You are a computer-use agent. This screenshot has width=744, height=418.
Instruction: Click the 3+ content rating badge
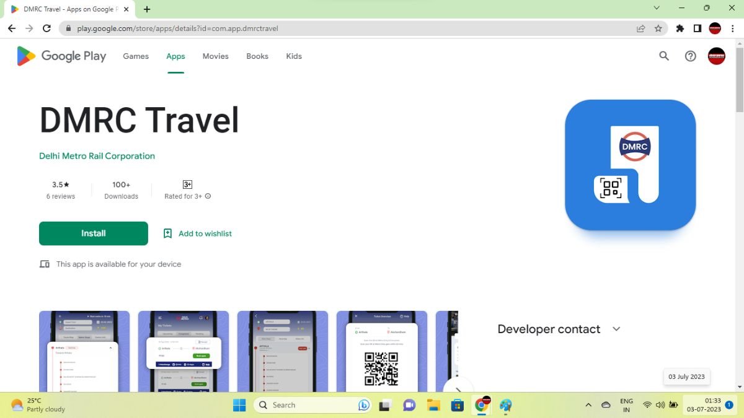[x=187, y=185]
